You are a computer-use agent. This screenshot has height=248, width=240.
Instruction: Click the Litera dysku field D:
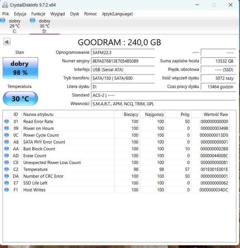click(123, 87)
